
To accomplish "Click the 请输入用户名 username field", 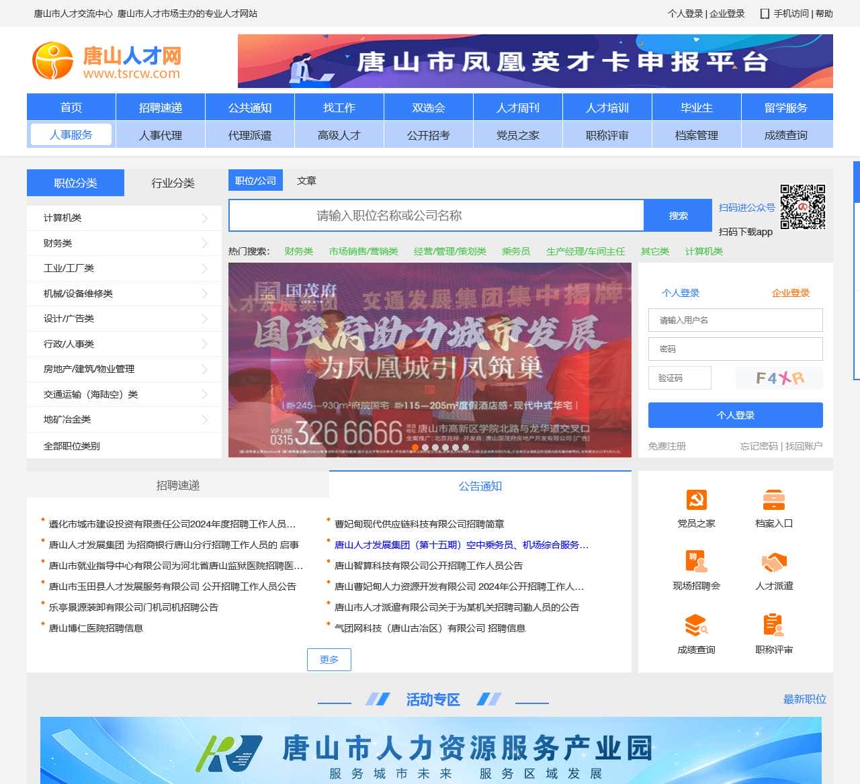I will pos(736,320).
